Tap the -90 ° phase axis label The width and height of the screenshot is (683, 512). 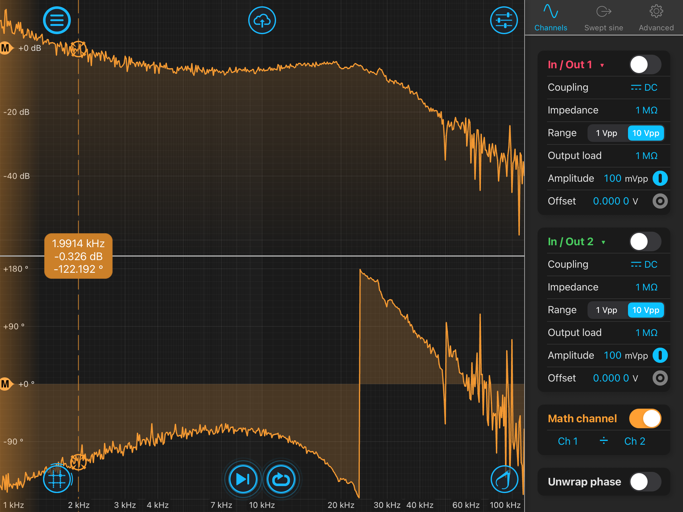(13, 442)
